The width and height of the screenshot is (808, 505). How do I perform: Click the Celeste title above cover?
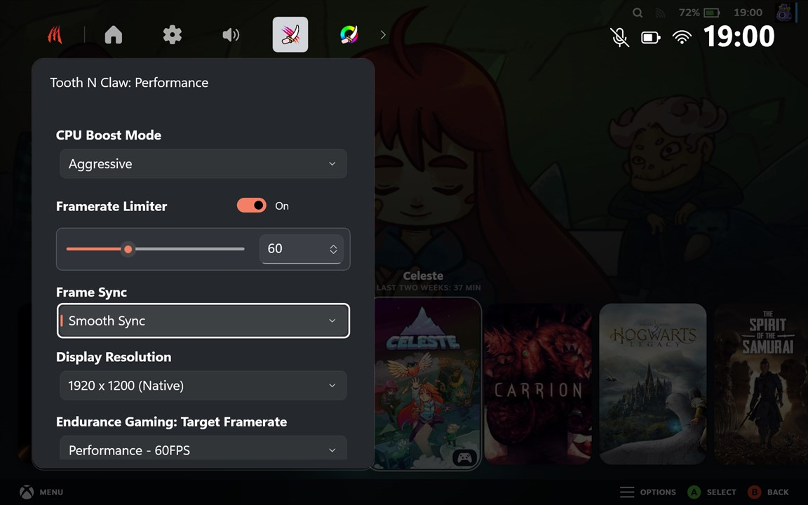(423, 276)
